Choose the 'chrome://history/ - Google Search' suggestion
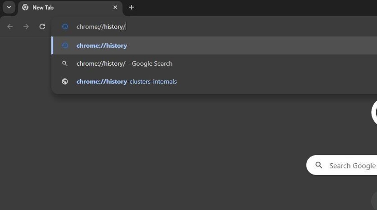 click(x=214, y=63)
